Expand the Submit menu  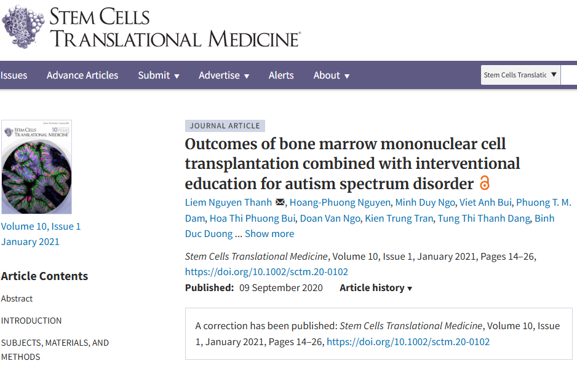coord(159,76)
